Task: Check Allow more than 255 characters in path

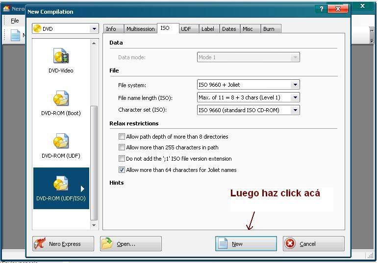Action: click(122, 147)
